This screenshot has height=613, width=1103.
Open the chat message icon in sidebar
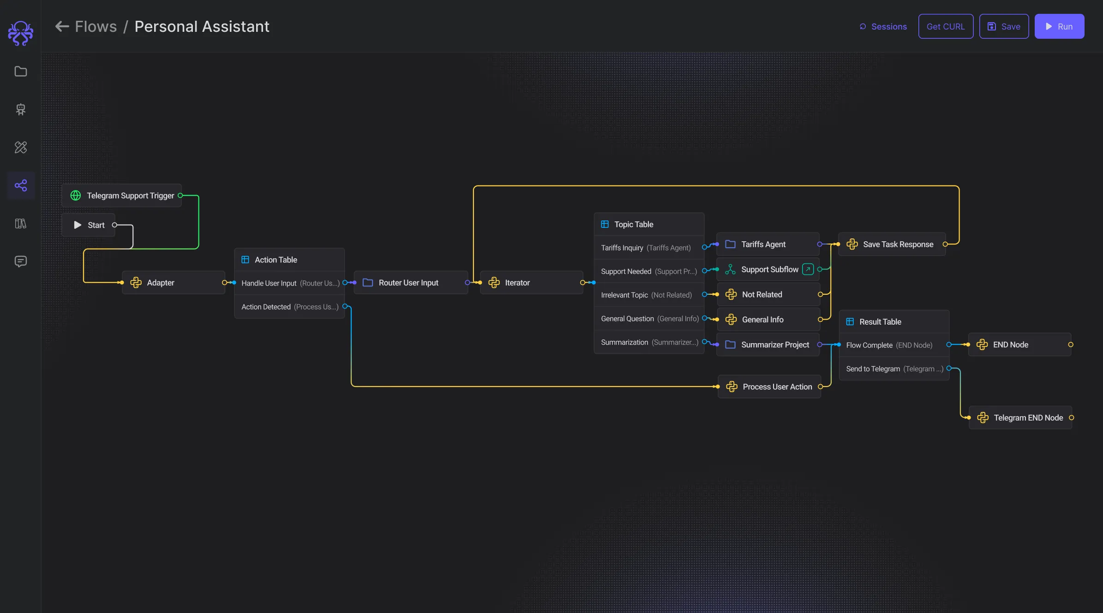click(21, 262)
